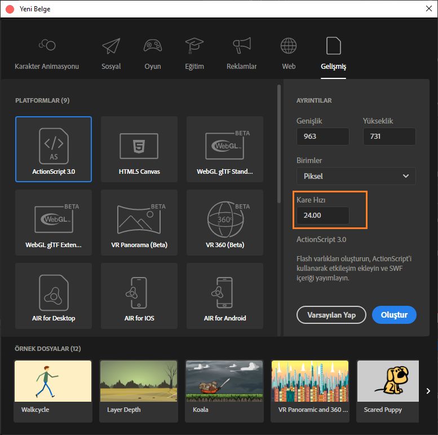
Task: Select VR 360 (Beta) platform
Action: pyautogui.click(x=225, y=222)
